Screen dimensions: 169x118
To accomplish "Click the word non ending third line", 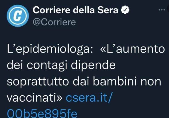I will click(x=151, y=82).
